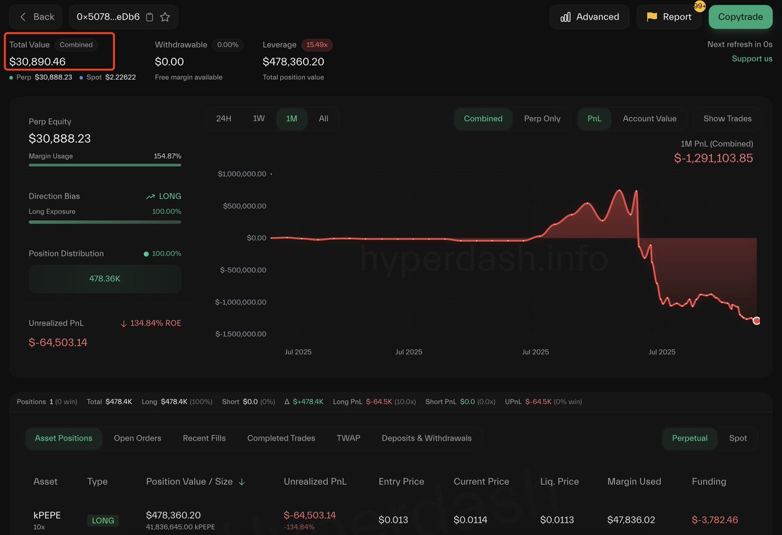Click the Funding column header
Viewport: 782px width, 535px height.
point(709,482)
